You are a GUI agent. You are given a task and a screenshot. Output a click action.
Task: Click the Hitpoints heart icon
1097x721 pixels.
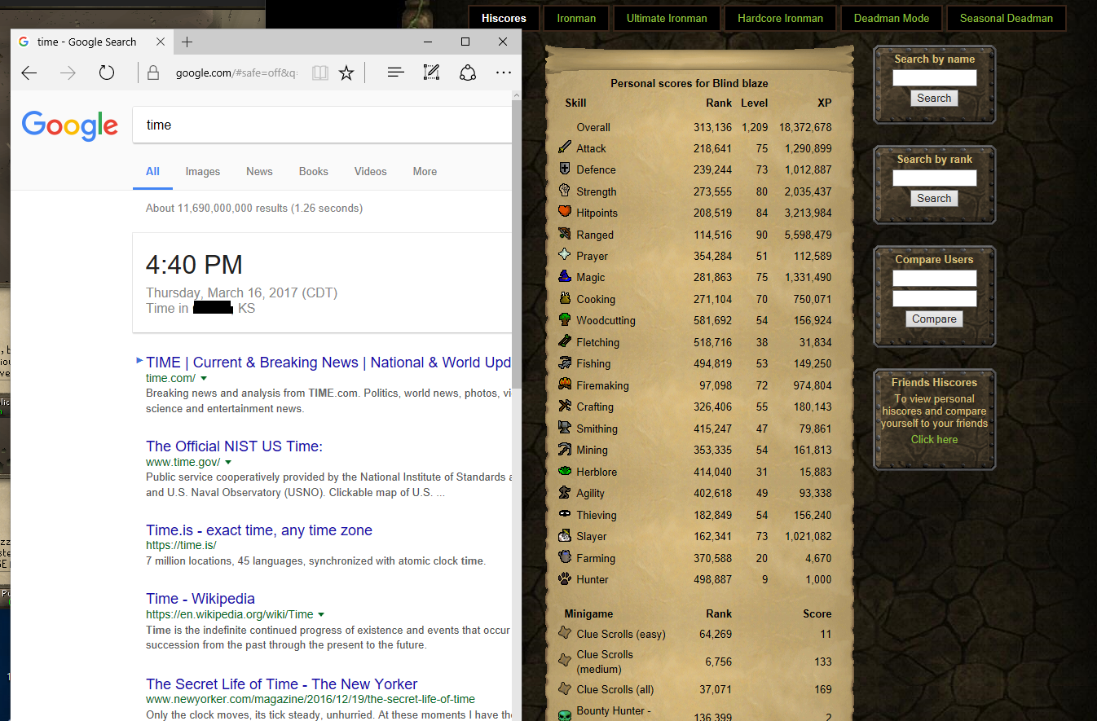pos(564,212)
